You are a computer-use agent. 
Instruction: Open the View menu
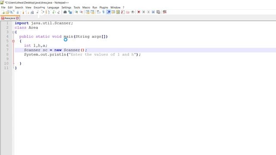coord(28,7)
